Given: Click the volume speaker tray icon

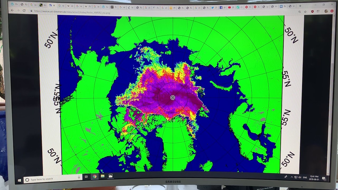Looking at the screenshot, I should coord(300,177).
